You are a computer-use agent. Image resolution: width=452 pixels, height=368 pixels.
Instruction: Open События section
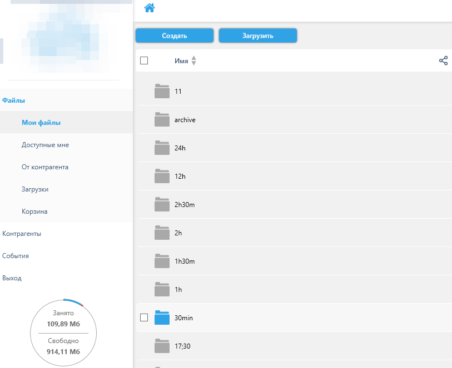[x=15, y=256]
